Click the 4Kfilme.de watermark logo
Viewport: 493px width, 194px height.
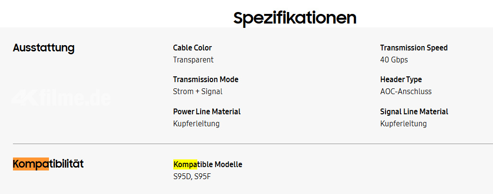click(x=61, y=98)
